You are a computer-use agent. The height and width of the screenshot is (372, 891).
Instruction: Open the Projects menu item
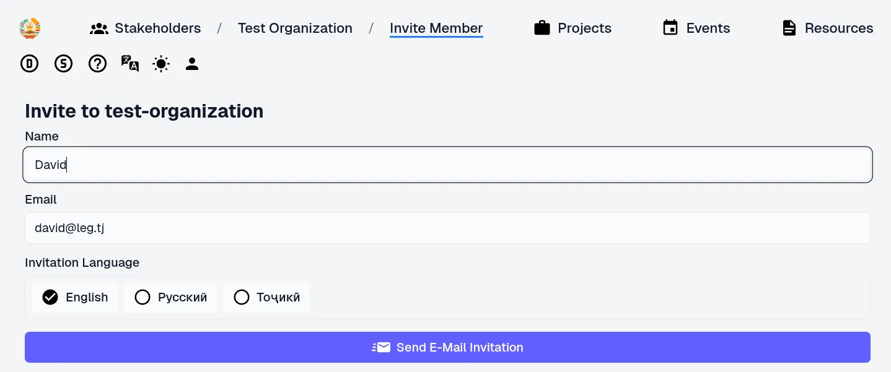pos(584,28)
